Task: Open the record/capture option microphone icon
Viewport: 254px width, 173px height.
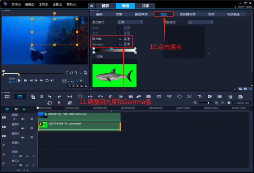Action: (59, 103)
